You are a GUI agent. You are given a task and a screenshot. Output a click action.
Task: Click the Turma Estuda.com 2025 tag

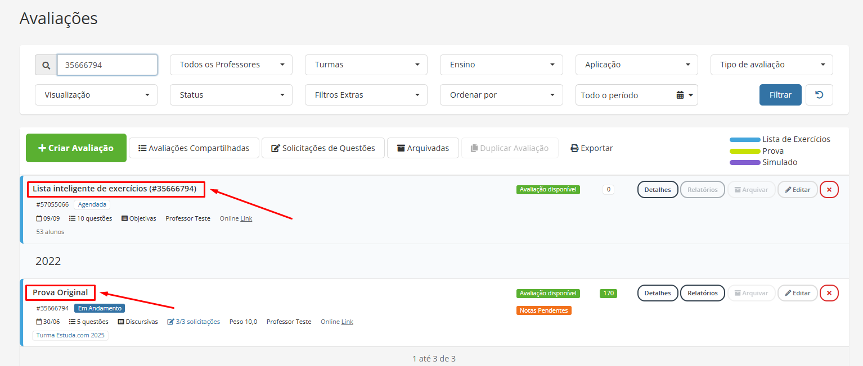70,335
